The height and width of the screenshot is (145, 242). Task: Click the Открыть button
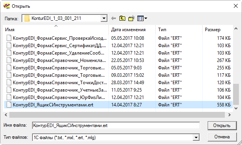tap(222, 126)
